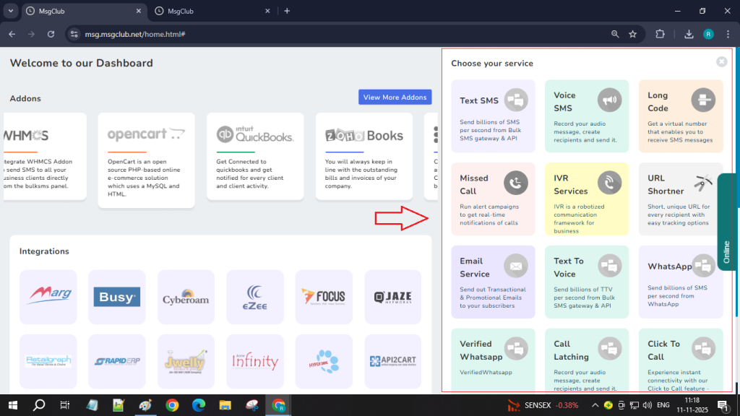Screen dimensions: 740x416
Task: Click the View More Addons button
Action: [x=395, y=97]
